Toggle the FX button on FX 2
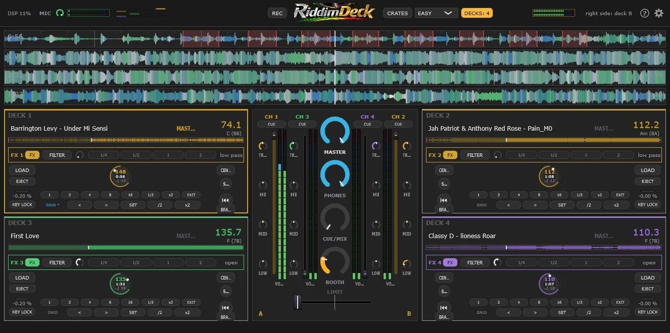Image resolution: width=670 pixels, height=333 pixels. tap(450, 155)
